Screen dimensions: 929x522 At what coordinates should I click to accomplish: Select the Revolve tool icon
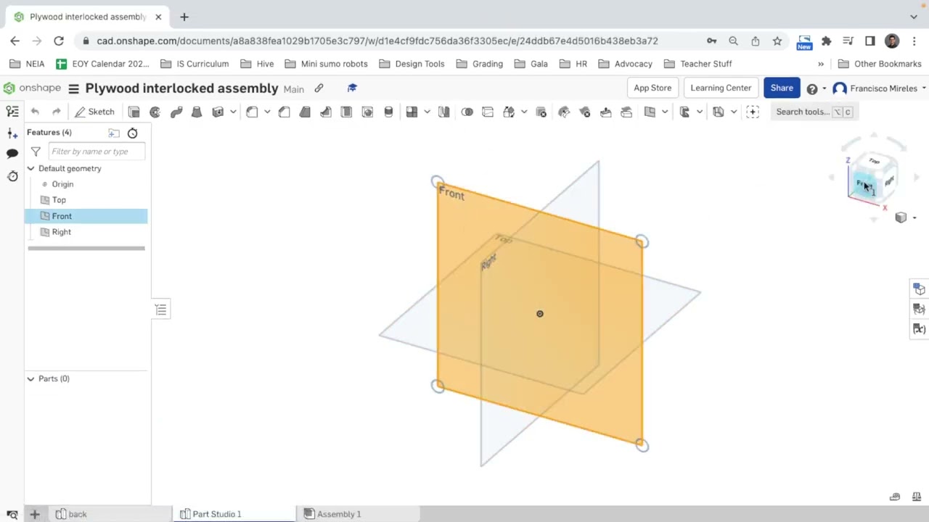pos(155,112)
